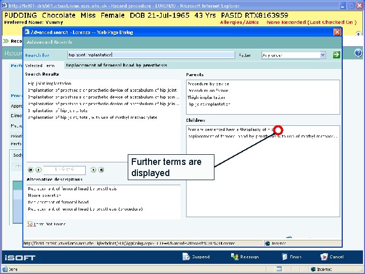The image size is (365, 274).
Task: Click the Internet Explorer page icon in title bar
Action: 4,6
